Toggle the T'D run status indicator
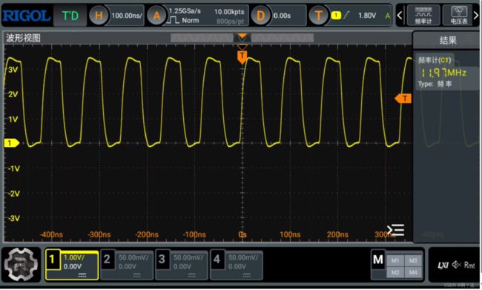482x290 pixels. point(70,16)
